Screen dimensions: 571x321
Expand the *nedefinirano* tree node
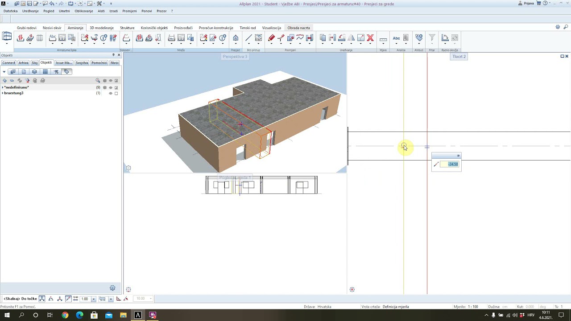point(3,87)
